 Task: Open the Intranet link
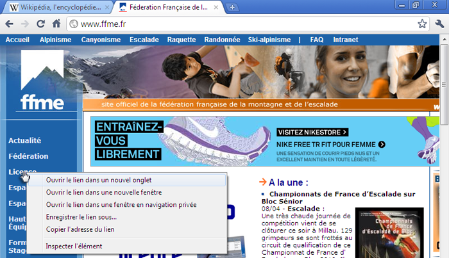point(346,40)
